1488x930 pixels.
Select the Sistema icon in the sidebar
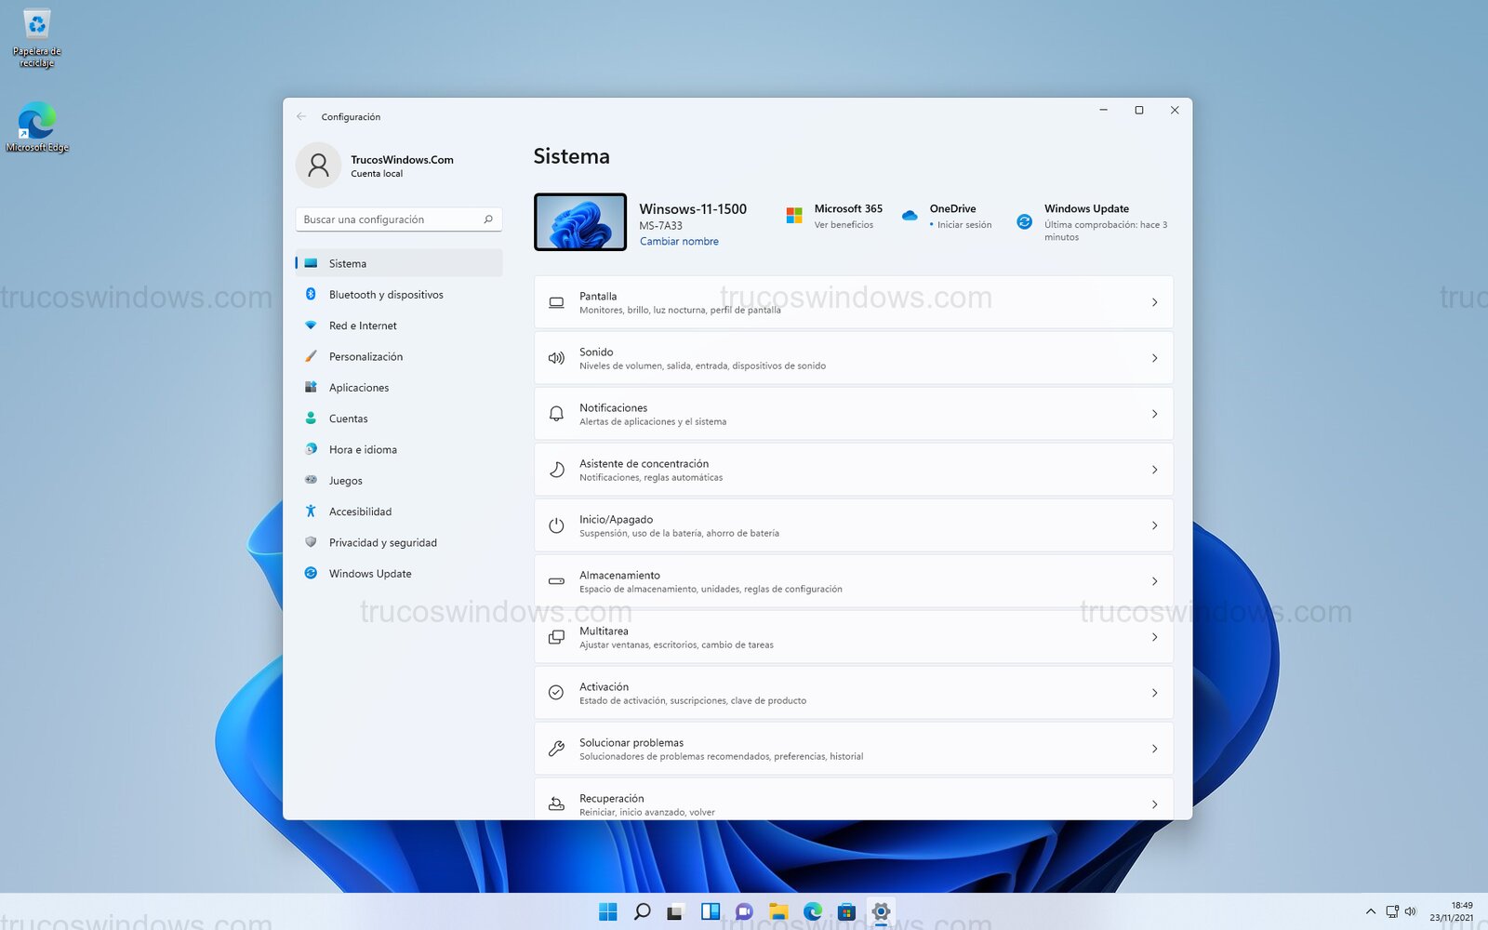coord(312,263)
